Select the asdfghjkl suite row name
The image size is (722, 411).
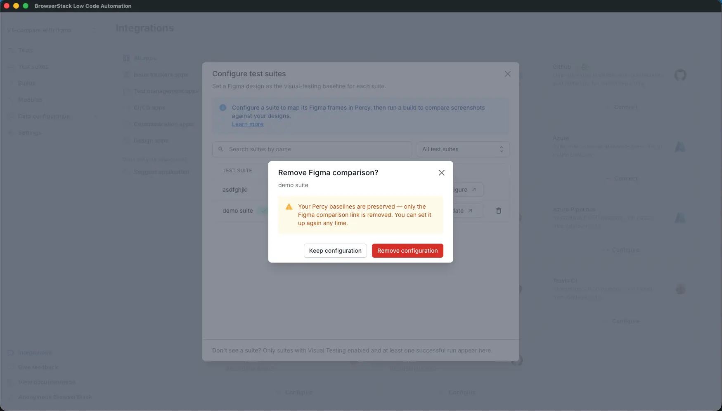click(235, 190)
